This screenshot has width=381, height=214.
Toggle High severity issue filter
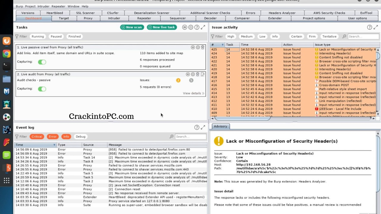pyautogui.click(x=231, y=37)
